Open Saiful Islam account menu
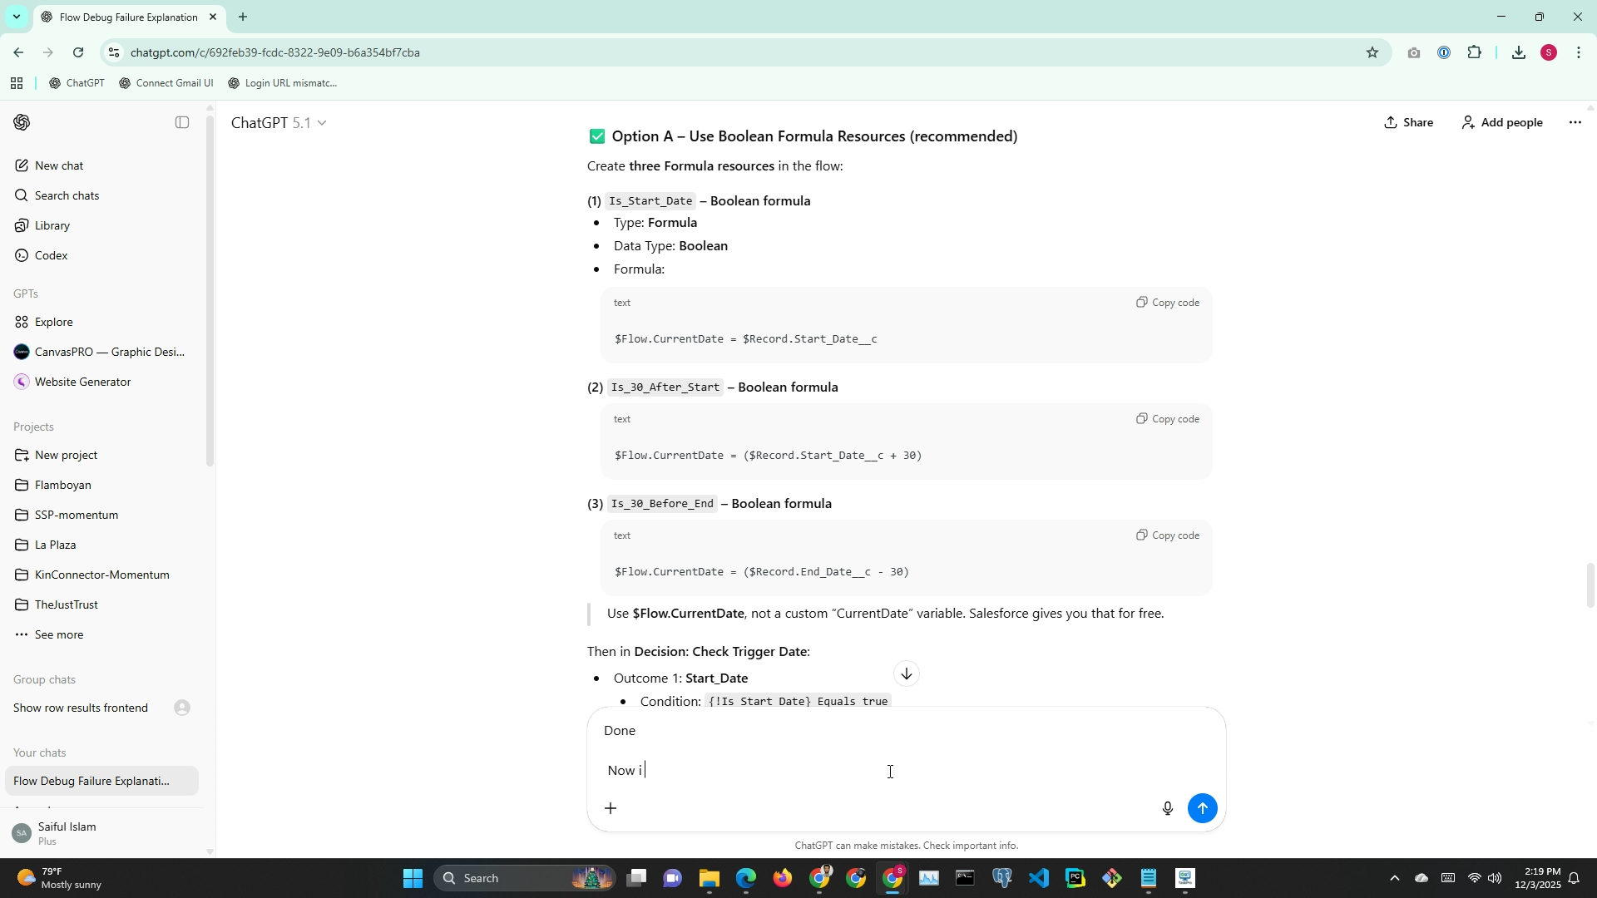Viewport: 1597px width, 898px height. [x=67, y=833]
